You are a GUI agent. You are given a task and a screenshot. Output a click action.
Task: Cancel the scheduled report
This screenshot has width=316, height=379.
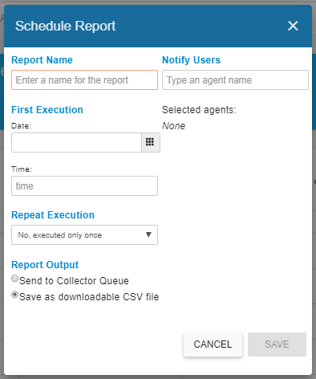(x=213, y=344)
